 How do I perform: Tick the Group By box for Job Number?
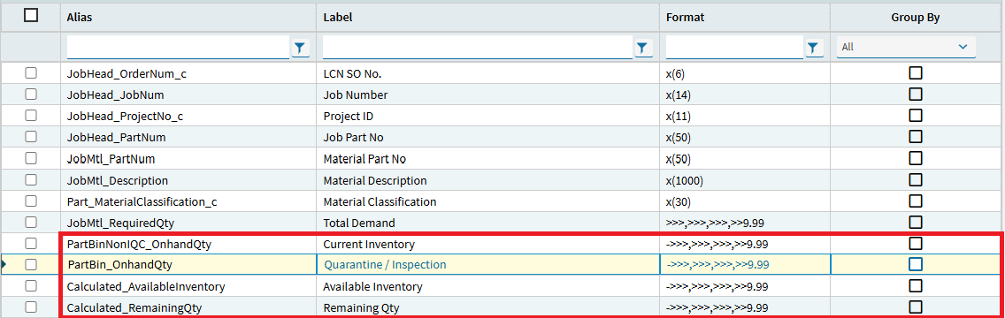click(x=916, y=95)
